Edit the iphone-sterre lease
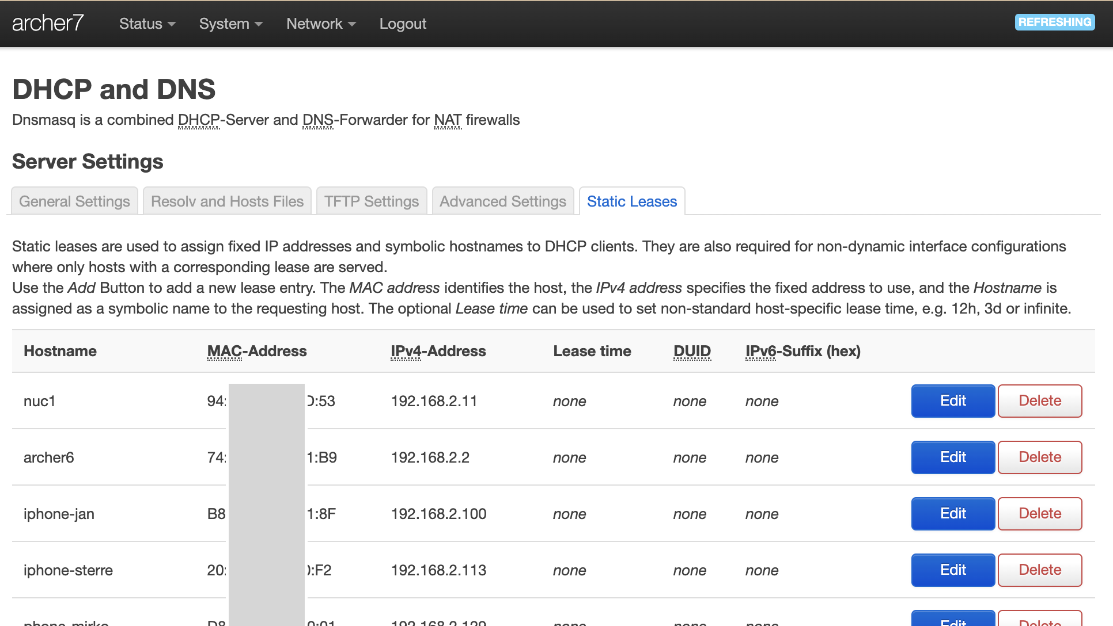The height and width of the screenshot is (626, 1113). click(x=953, y=570)
